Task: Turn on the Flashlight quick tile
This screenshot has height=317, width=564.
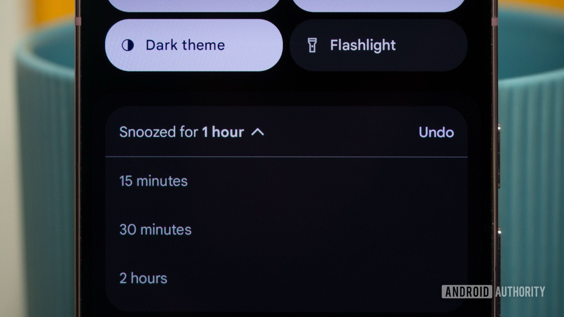Action: click(378, 45)
